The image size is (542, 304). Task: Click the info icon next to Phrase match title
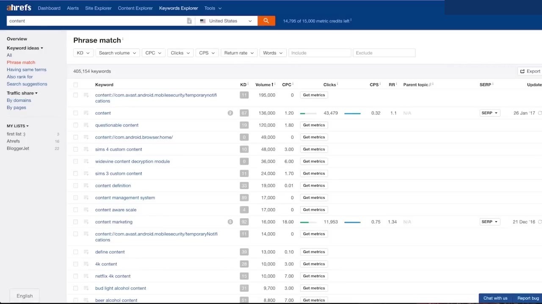123,39
